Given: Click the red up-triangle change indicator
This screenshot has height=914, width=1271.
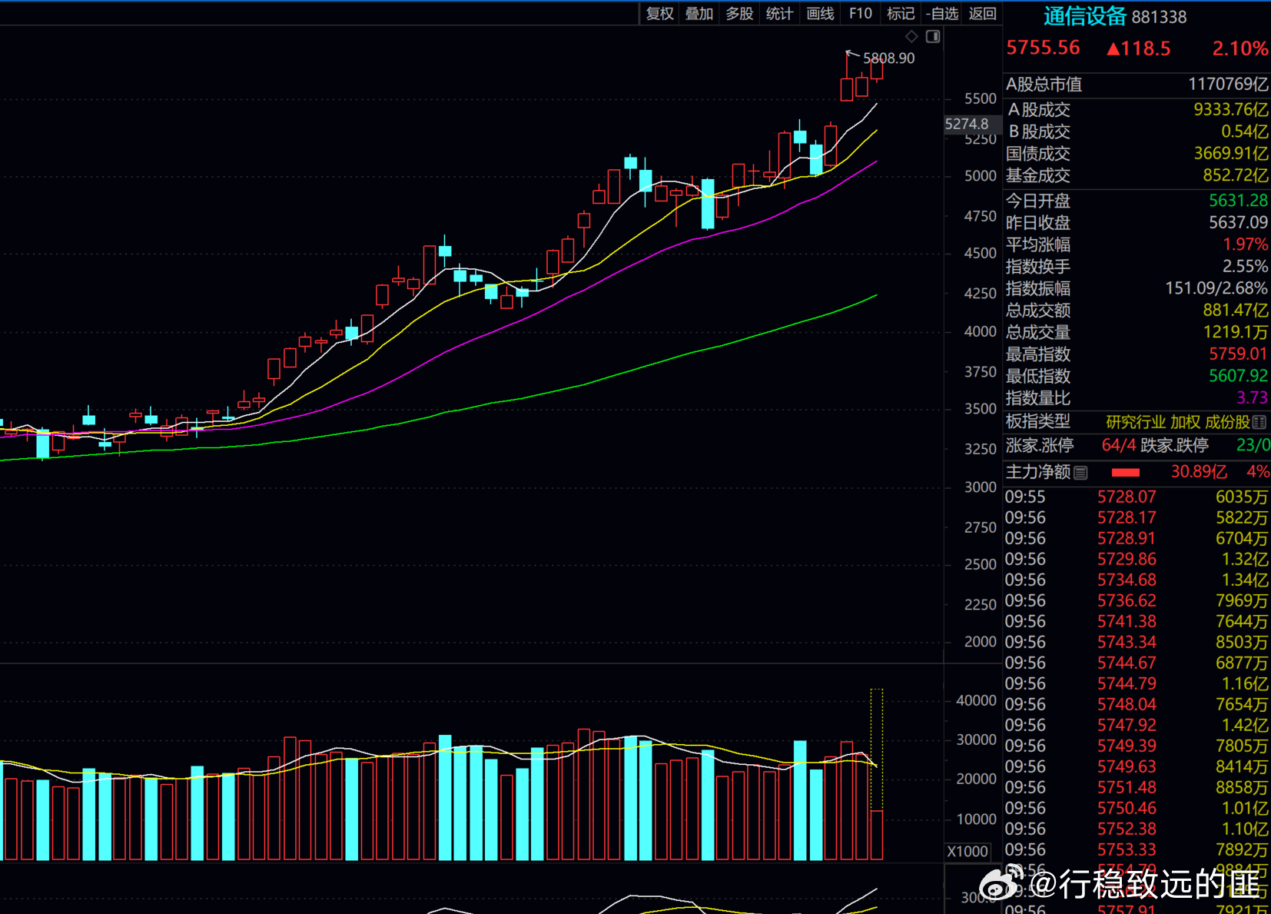Looking at the screenshot, I should (x=1113, y=49).
